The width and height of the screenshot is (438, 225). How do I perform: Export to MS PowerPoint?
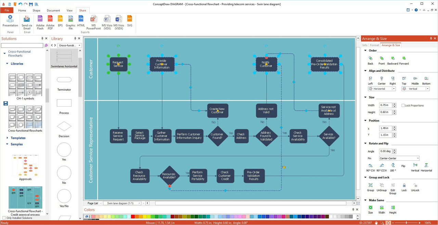(x=94, y=23)
